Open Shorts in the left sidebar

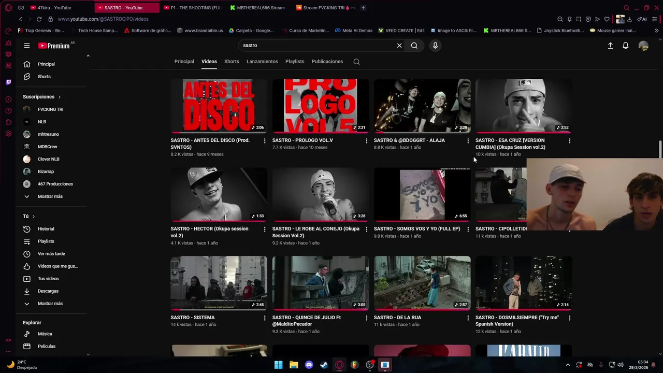coord(44,77)
